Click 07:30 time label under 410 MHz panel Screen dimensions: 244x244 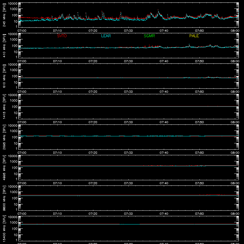click(128, 61)
